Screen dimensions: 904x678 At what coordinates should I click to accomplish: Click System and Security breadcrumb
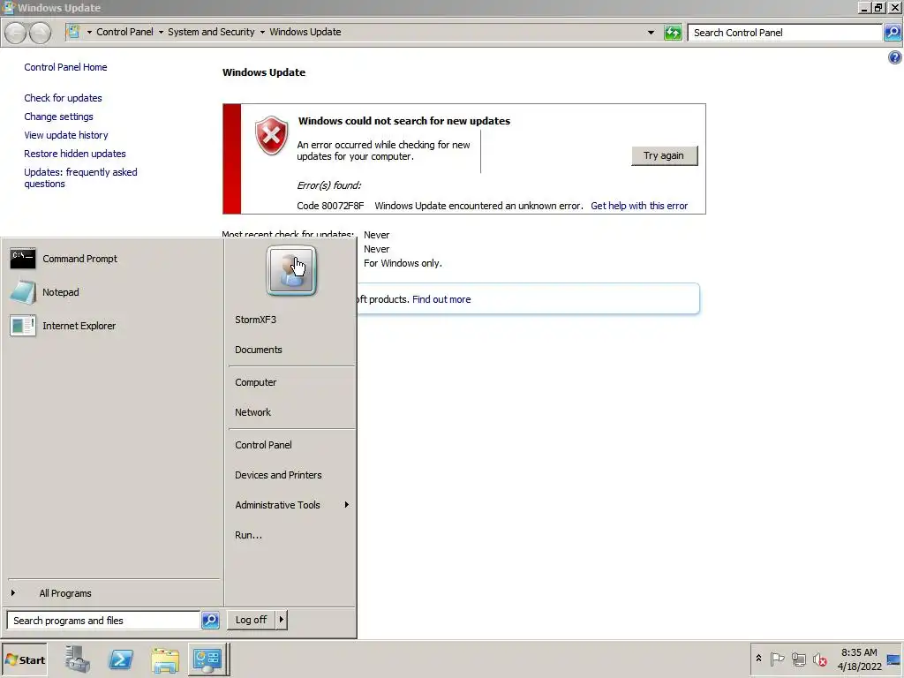coord(211,32)
